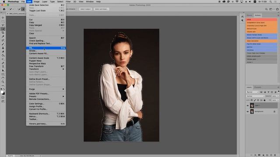Add a layer mask icon
This screenshot has width=280, height=157.
click(x=259, y=155)
